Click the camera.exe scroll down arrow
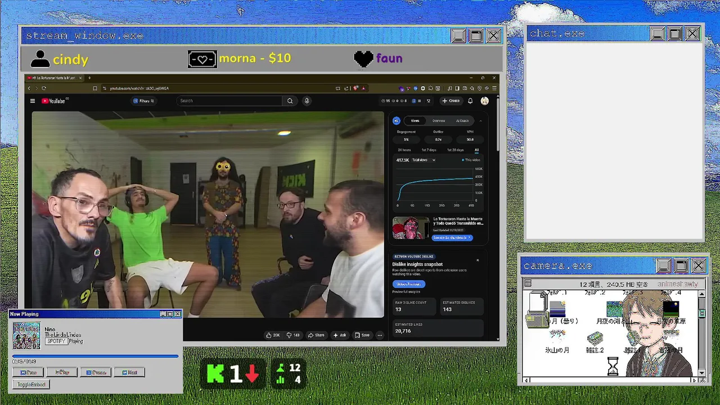Screen dimensions: 720x405 tap(702, 373)
